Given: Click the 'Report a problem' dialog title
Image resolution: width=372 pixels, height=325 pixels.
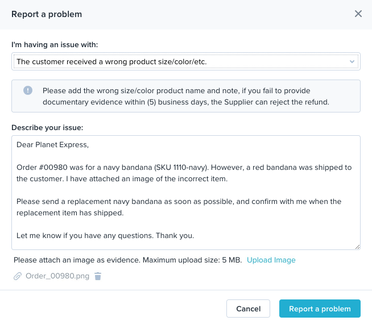Looking at the screenshot, I should (x=47, y=14).
